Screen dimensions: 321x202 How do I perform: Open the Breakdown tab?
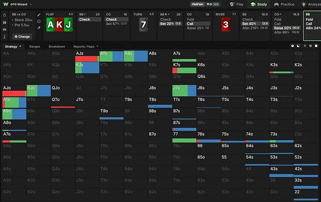point(57,46)
